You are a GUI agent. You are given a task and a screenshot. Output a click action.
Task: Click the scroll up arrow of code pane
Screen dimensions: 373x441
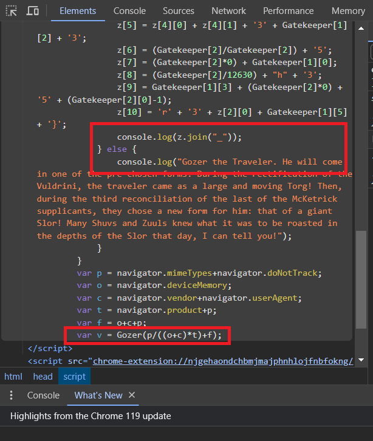coord(361,29)
